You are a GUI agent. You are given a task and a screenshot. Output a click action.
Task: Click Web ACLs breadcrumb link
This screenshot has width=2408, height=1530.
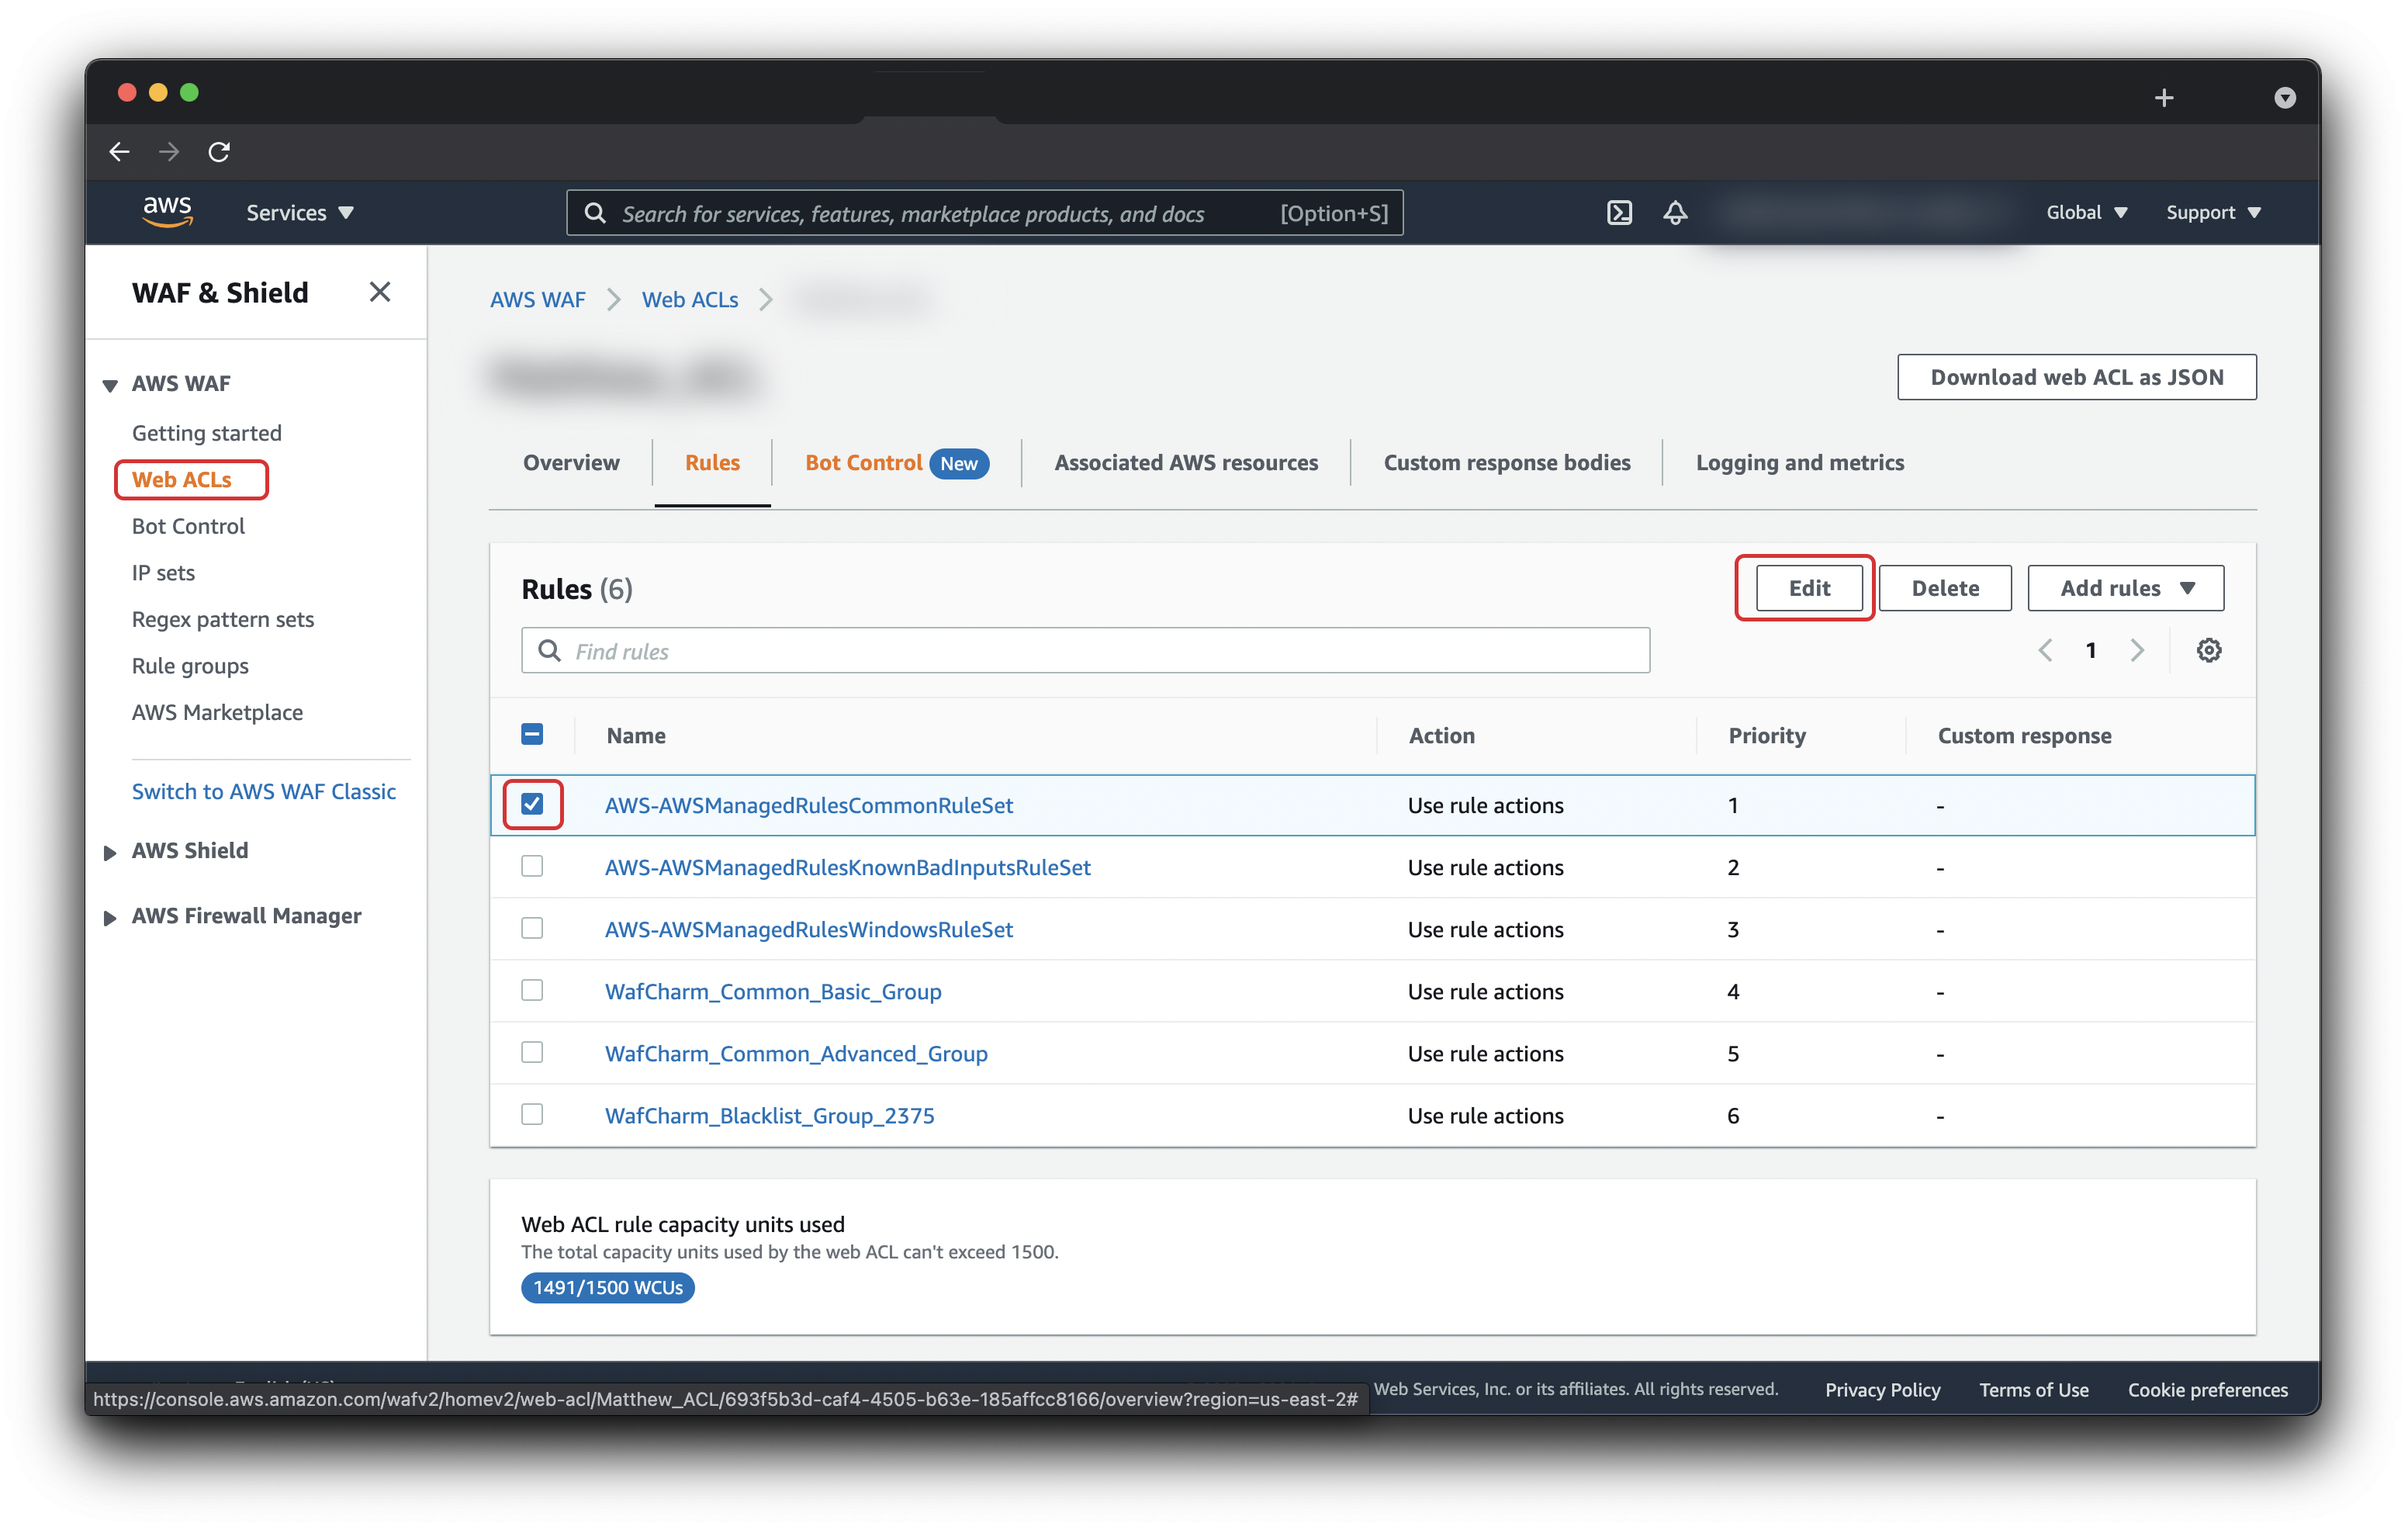click(x=690, y=299)
